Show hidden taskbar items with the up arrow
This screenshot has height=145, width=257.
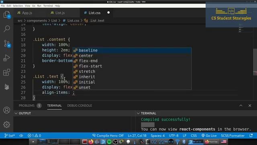click(33, 142)
